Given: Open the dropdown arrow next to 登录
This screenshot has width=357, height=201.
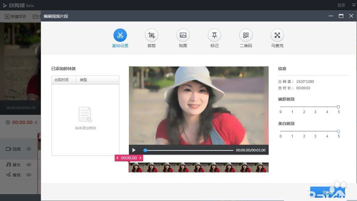Looking at the screenshot, I should 354,5.
